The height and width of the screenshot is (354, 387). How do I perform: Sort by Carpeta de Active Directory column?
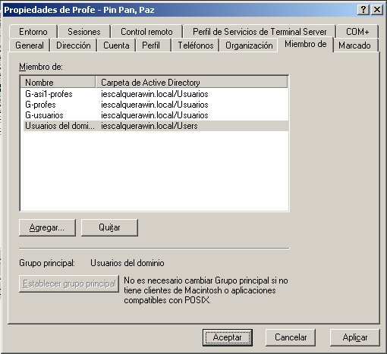(x=192, y=83)
